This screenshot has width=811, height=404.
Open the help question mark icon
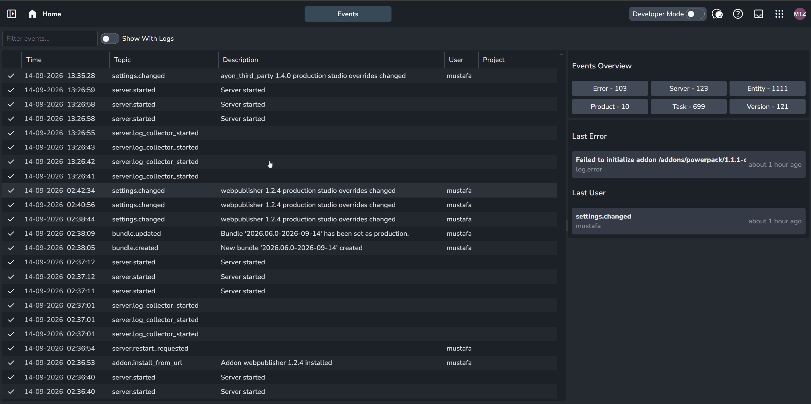(x=738, y=14)
